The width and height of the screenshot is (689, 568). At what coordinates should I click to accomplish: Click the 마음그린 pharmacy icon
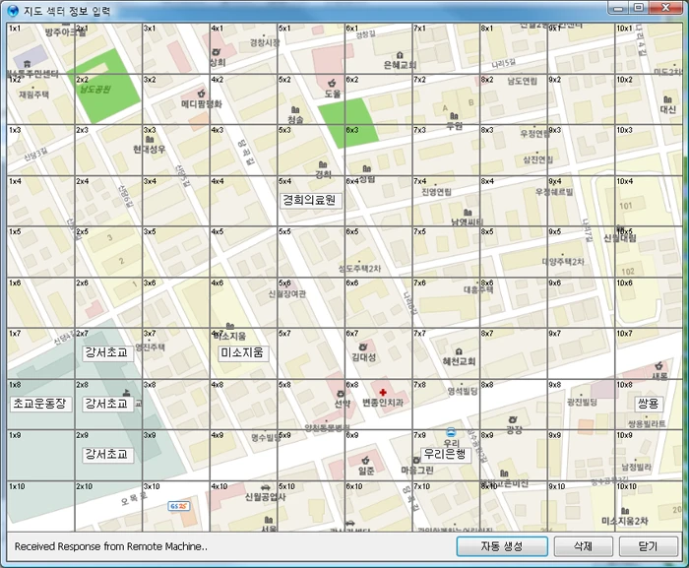416,461
